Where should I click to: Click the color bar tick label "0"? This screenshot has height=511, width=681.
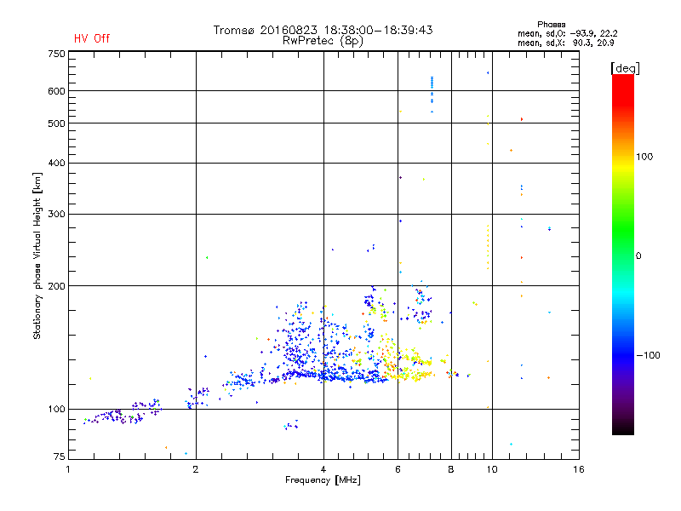[638, 255]
